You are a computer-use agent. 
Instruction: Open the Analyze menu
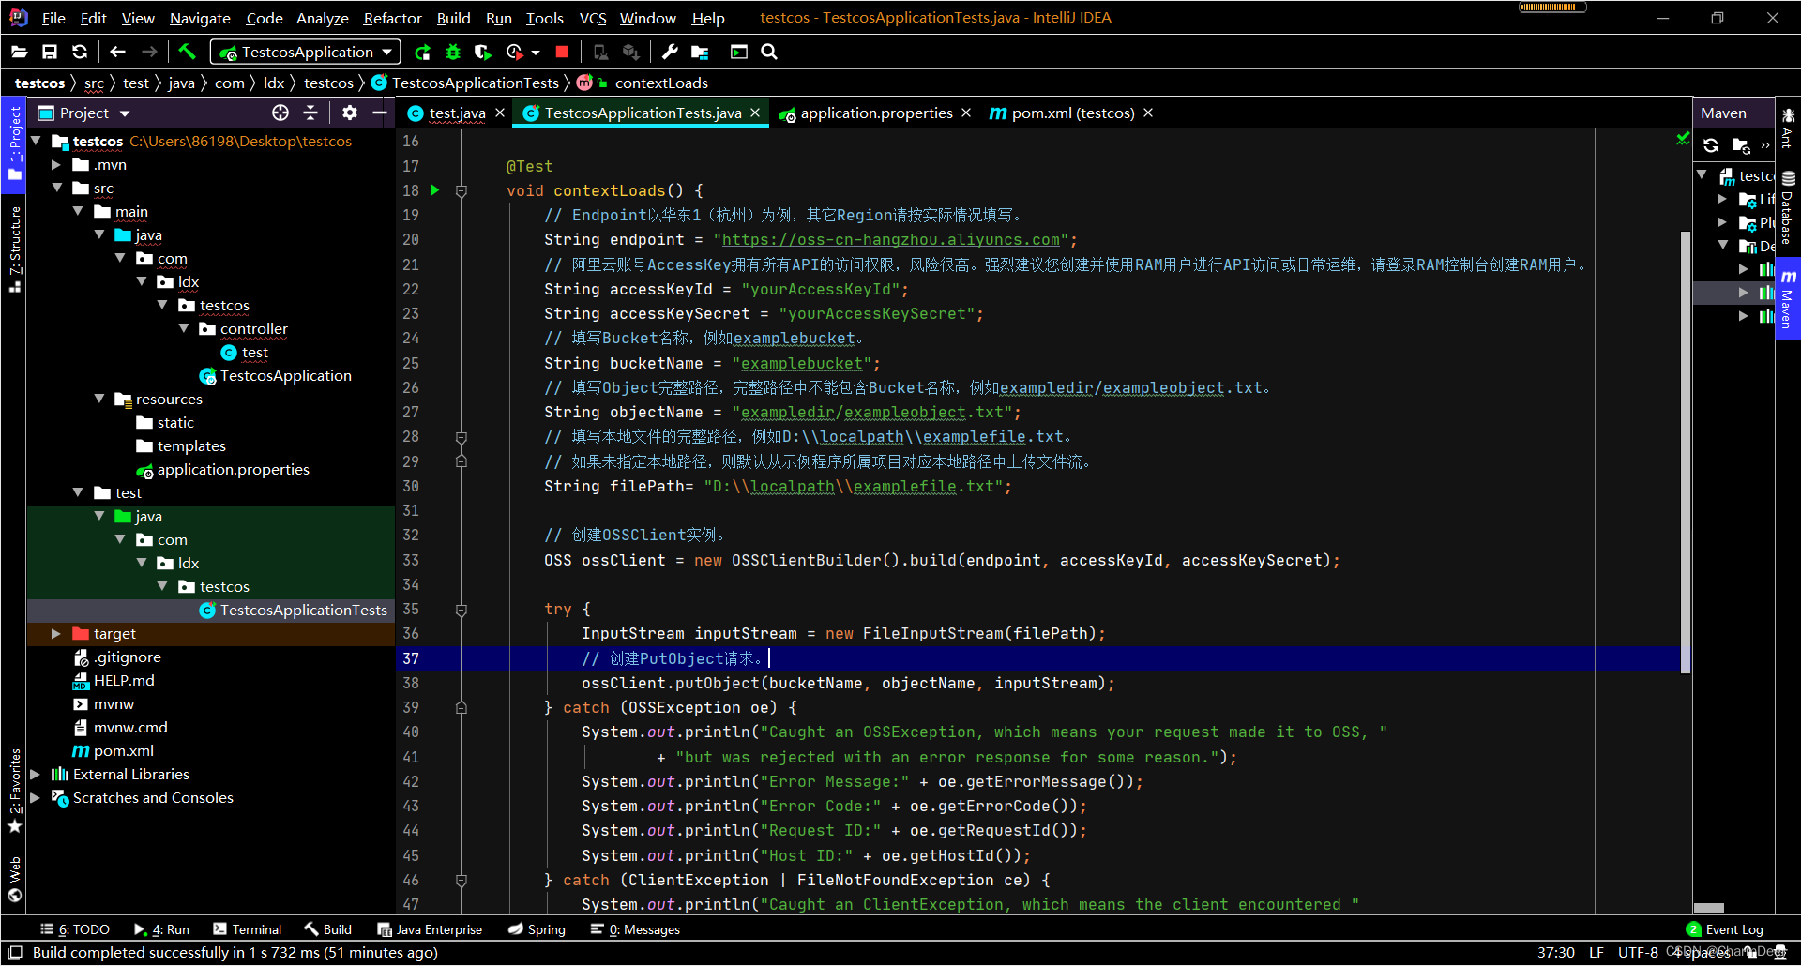coord(322,18)
